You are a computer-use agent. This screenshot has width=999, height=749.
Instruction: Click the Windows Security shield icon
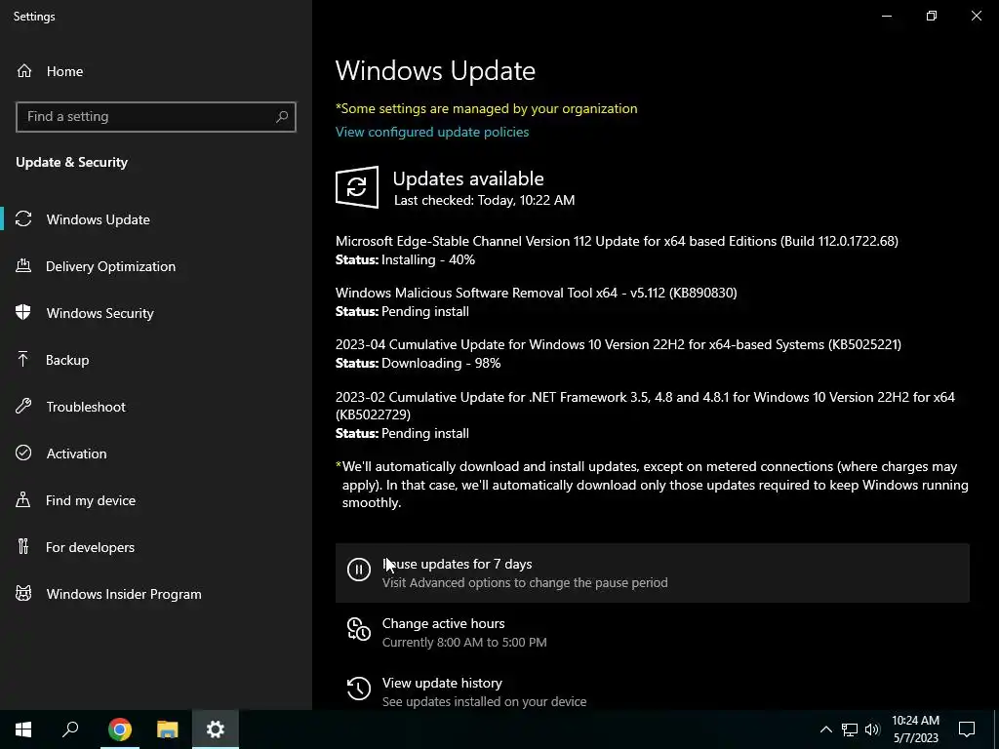coord(23,313)
